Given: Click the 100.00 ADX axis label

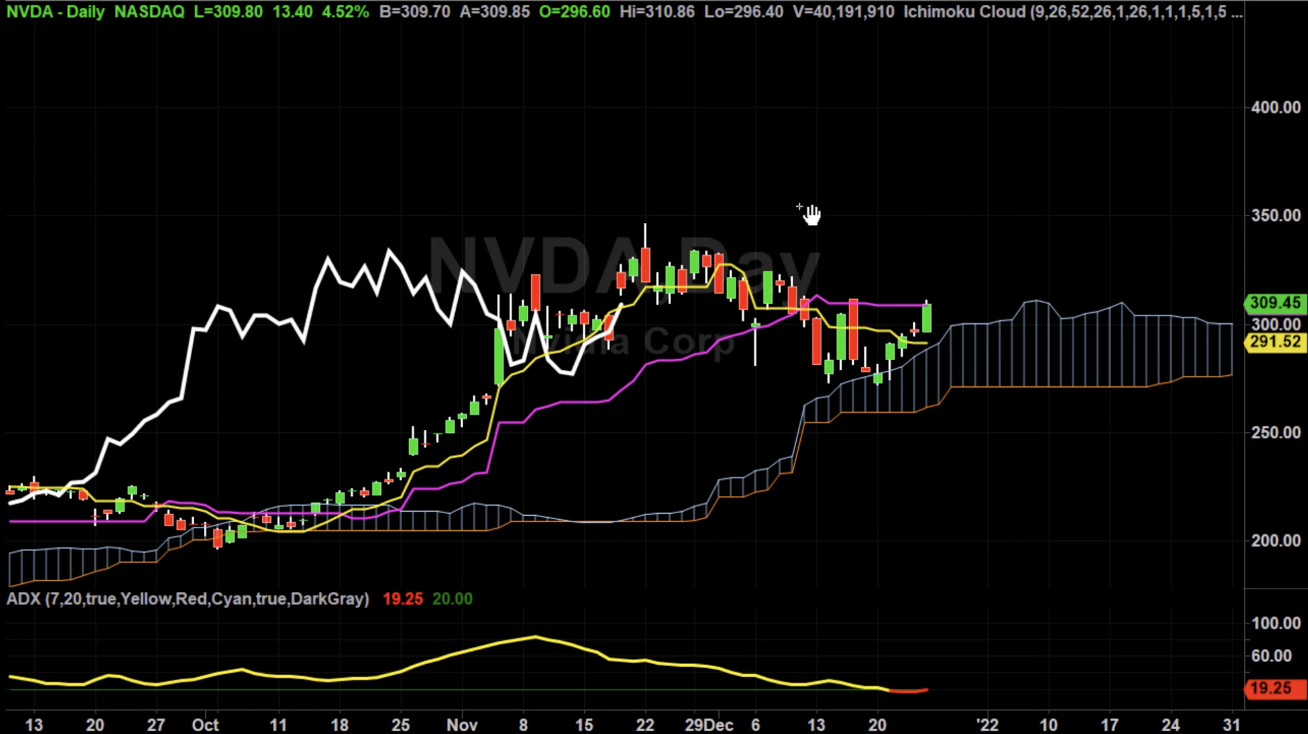Looking at the screenshot, I should (1276, 624).
